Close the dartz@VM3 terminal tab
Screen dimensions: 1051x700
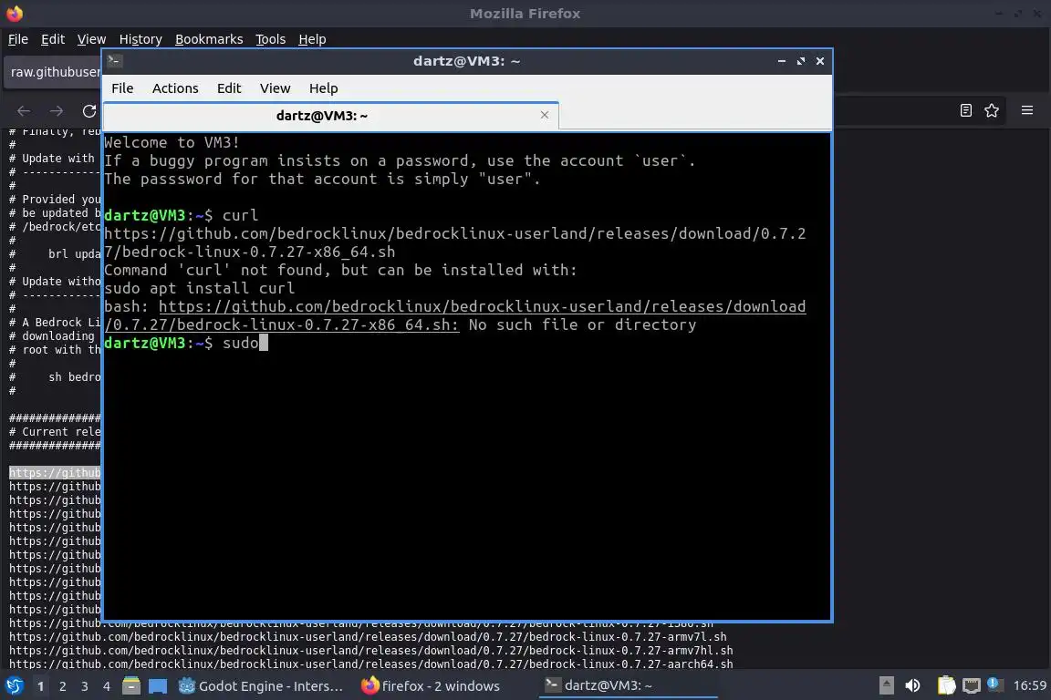pos(545,115)
